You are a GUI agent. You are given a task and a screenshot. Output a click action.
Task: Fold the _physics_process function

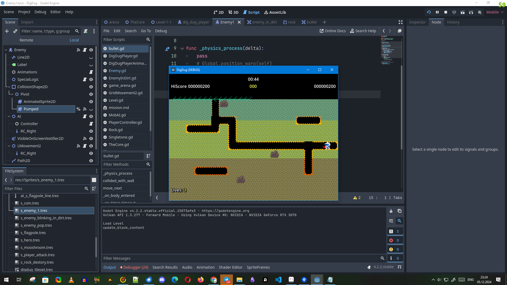pos(182,49)
